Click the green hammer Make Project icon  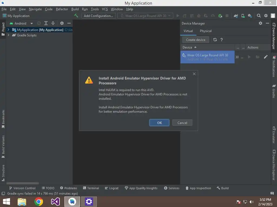click(x=76, y=16)
